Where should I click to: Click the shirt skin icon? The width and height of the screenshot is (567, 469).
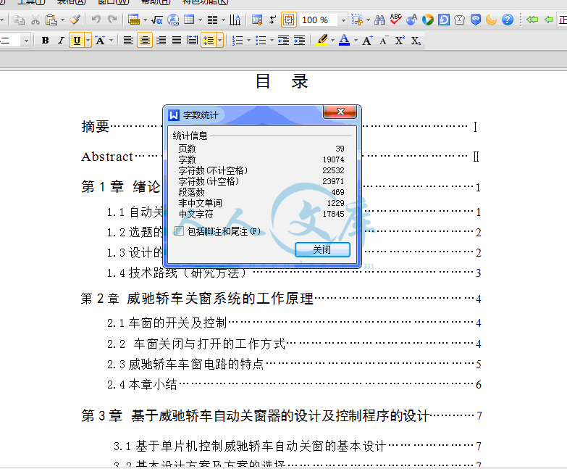tap(460, 20)
